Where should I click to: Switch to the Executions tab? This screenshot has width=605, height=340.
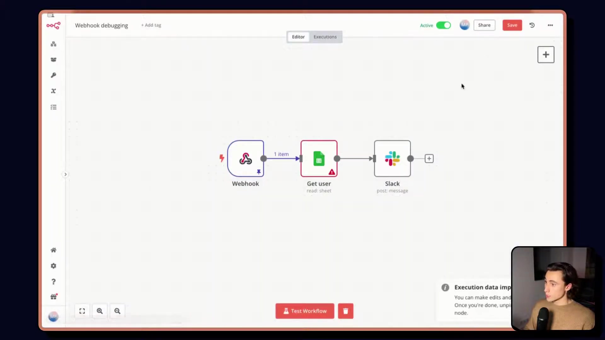tap(325, 37)
